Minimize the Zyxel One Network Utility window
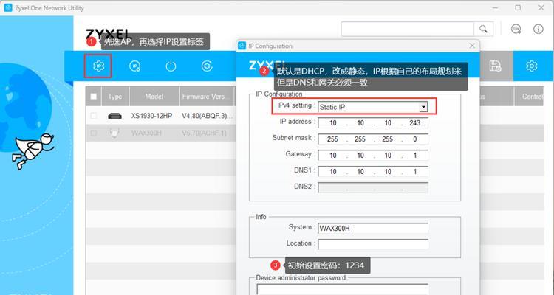The height and width of the screenshot is (295, 554). 495,8
